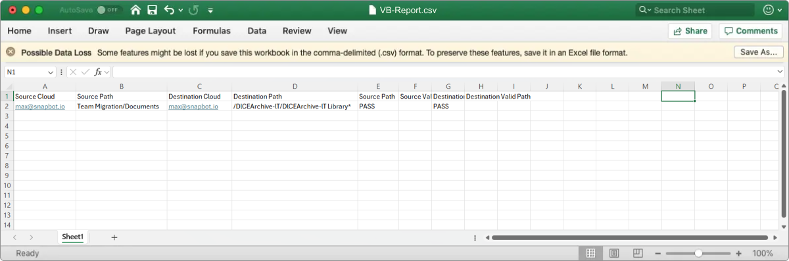Switch to the Page Layout tab
Screen dimensions: 789x261
pyautogui.click(x=151, y=31)
